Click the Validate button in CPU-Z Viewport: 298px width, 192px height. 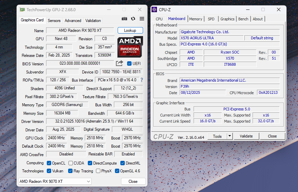(x=246, y=136)
